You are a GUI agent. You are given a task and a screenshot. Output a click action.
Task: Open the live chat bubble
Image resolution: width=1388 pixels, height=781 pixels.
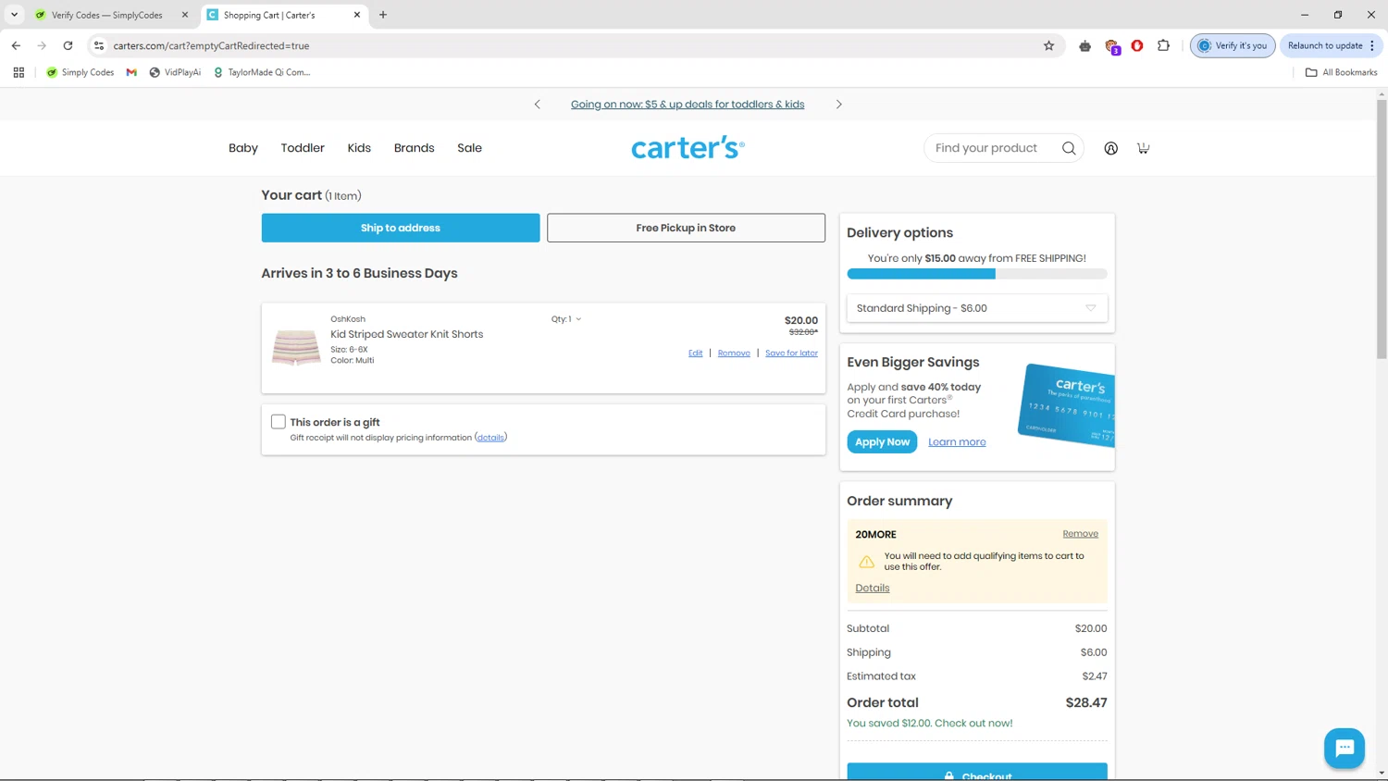[x=1344, y=748]
